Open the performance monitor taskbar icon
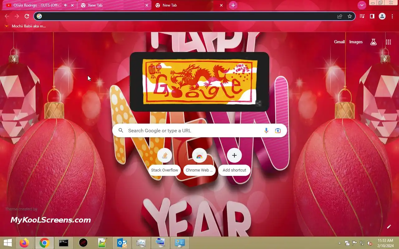 pos(141,243)
